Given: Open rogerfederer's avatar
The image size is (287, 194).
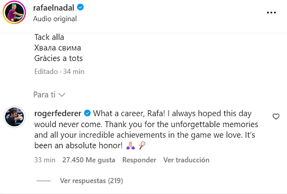Looking at the screenshot, I should 14,117.
